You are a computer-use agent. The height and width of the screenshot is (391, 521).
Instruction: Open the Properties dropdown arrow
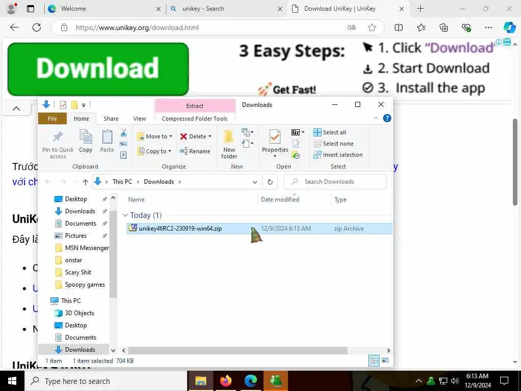click(x=275, y=156)
